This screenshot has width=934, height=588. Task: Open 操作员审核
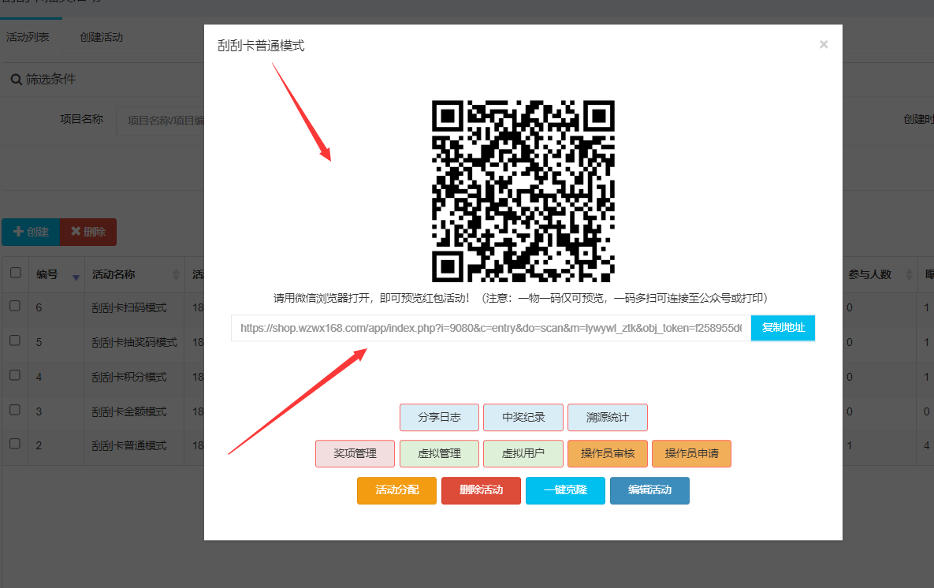pyautogui.click(x=608, y=454)
